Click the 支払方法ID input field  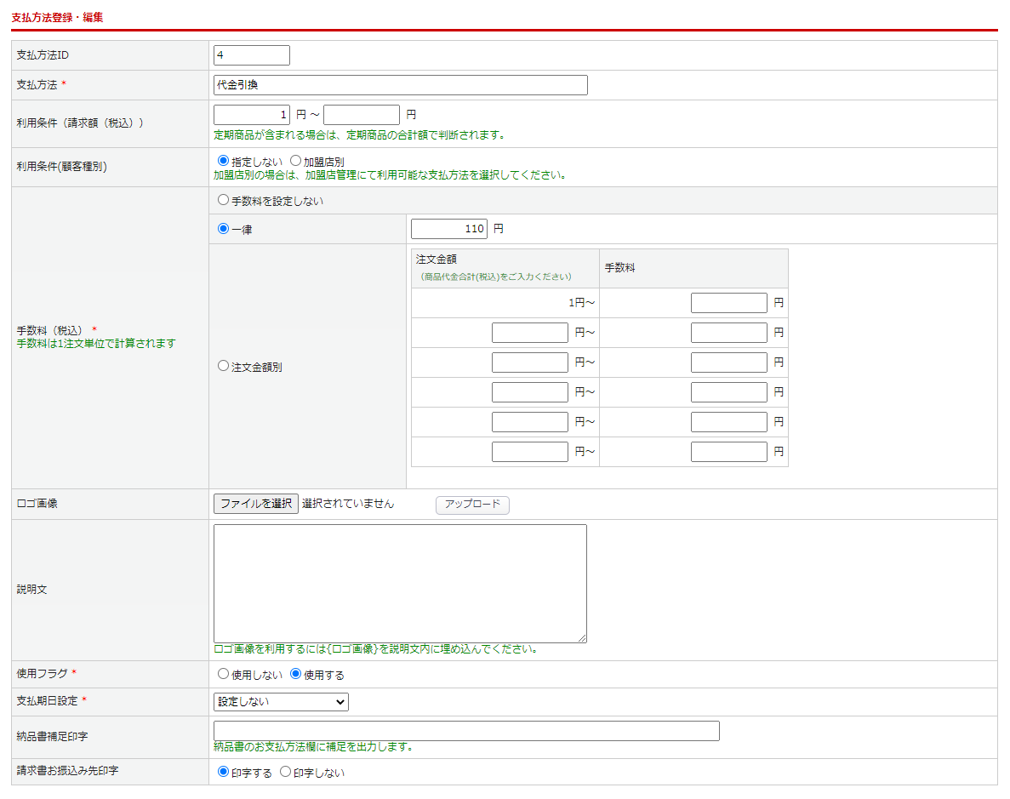pos(252,55)
